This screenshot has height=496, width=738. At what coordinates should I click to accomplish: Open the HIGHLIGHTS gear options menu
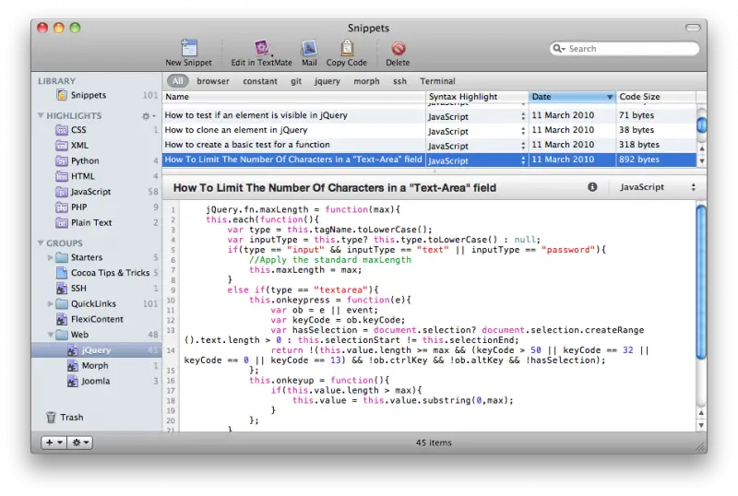point(149,116)
